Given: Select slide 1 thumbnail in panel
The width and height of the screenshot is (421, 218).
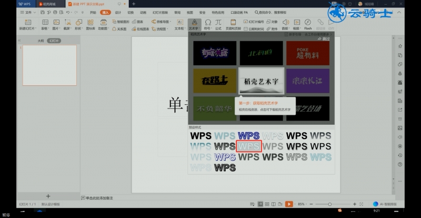Looking at the screenshot, I should point(49,65).
